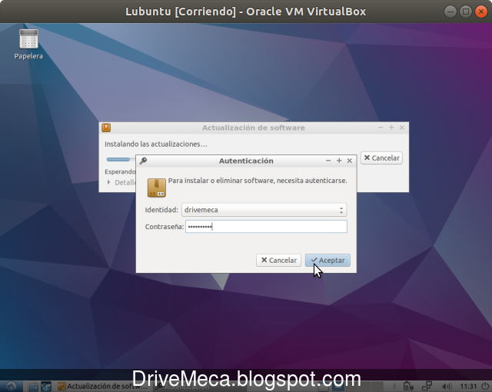This screenshot has width=492, height=392.
Task: Click the Actualización de software title bar icon
Action: pyautogui.click(x=106, y=128)
